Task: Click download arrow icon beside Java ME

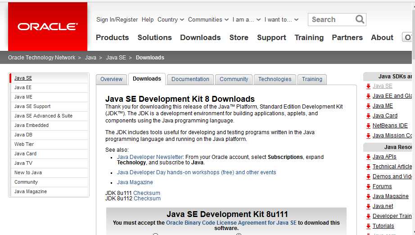Action: (x=368, y=106)
